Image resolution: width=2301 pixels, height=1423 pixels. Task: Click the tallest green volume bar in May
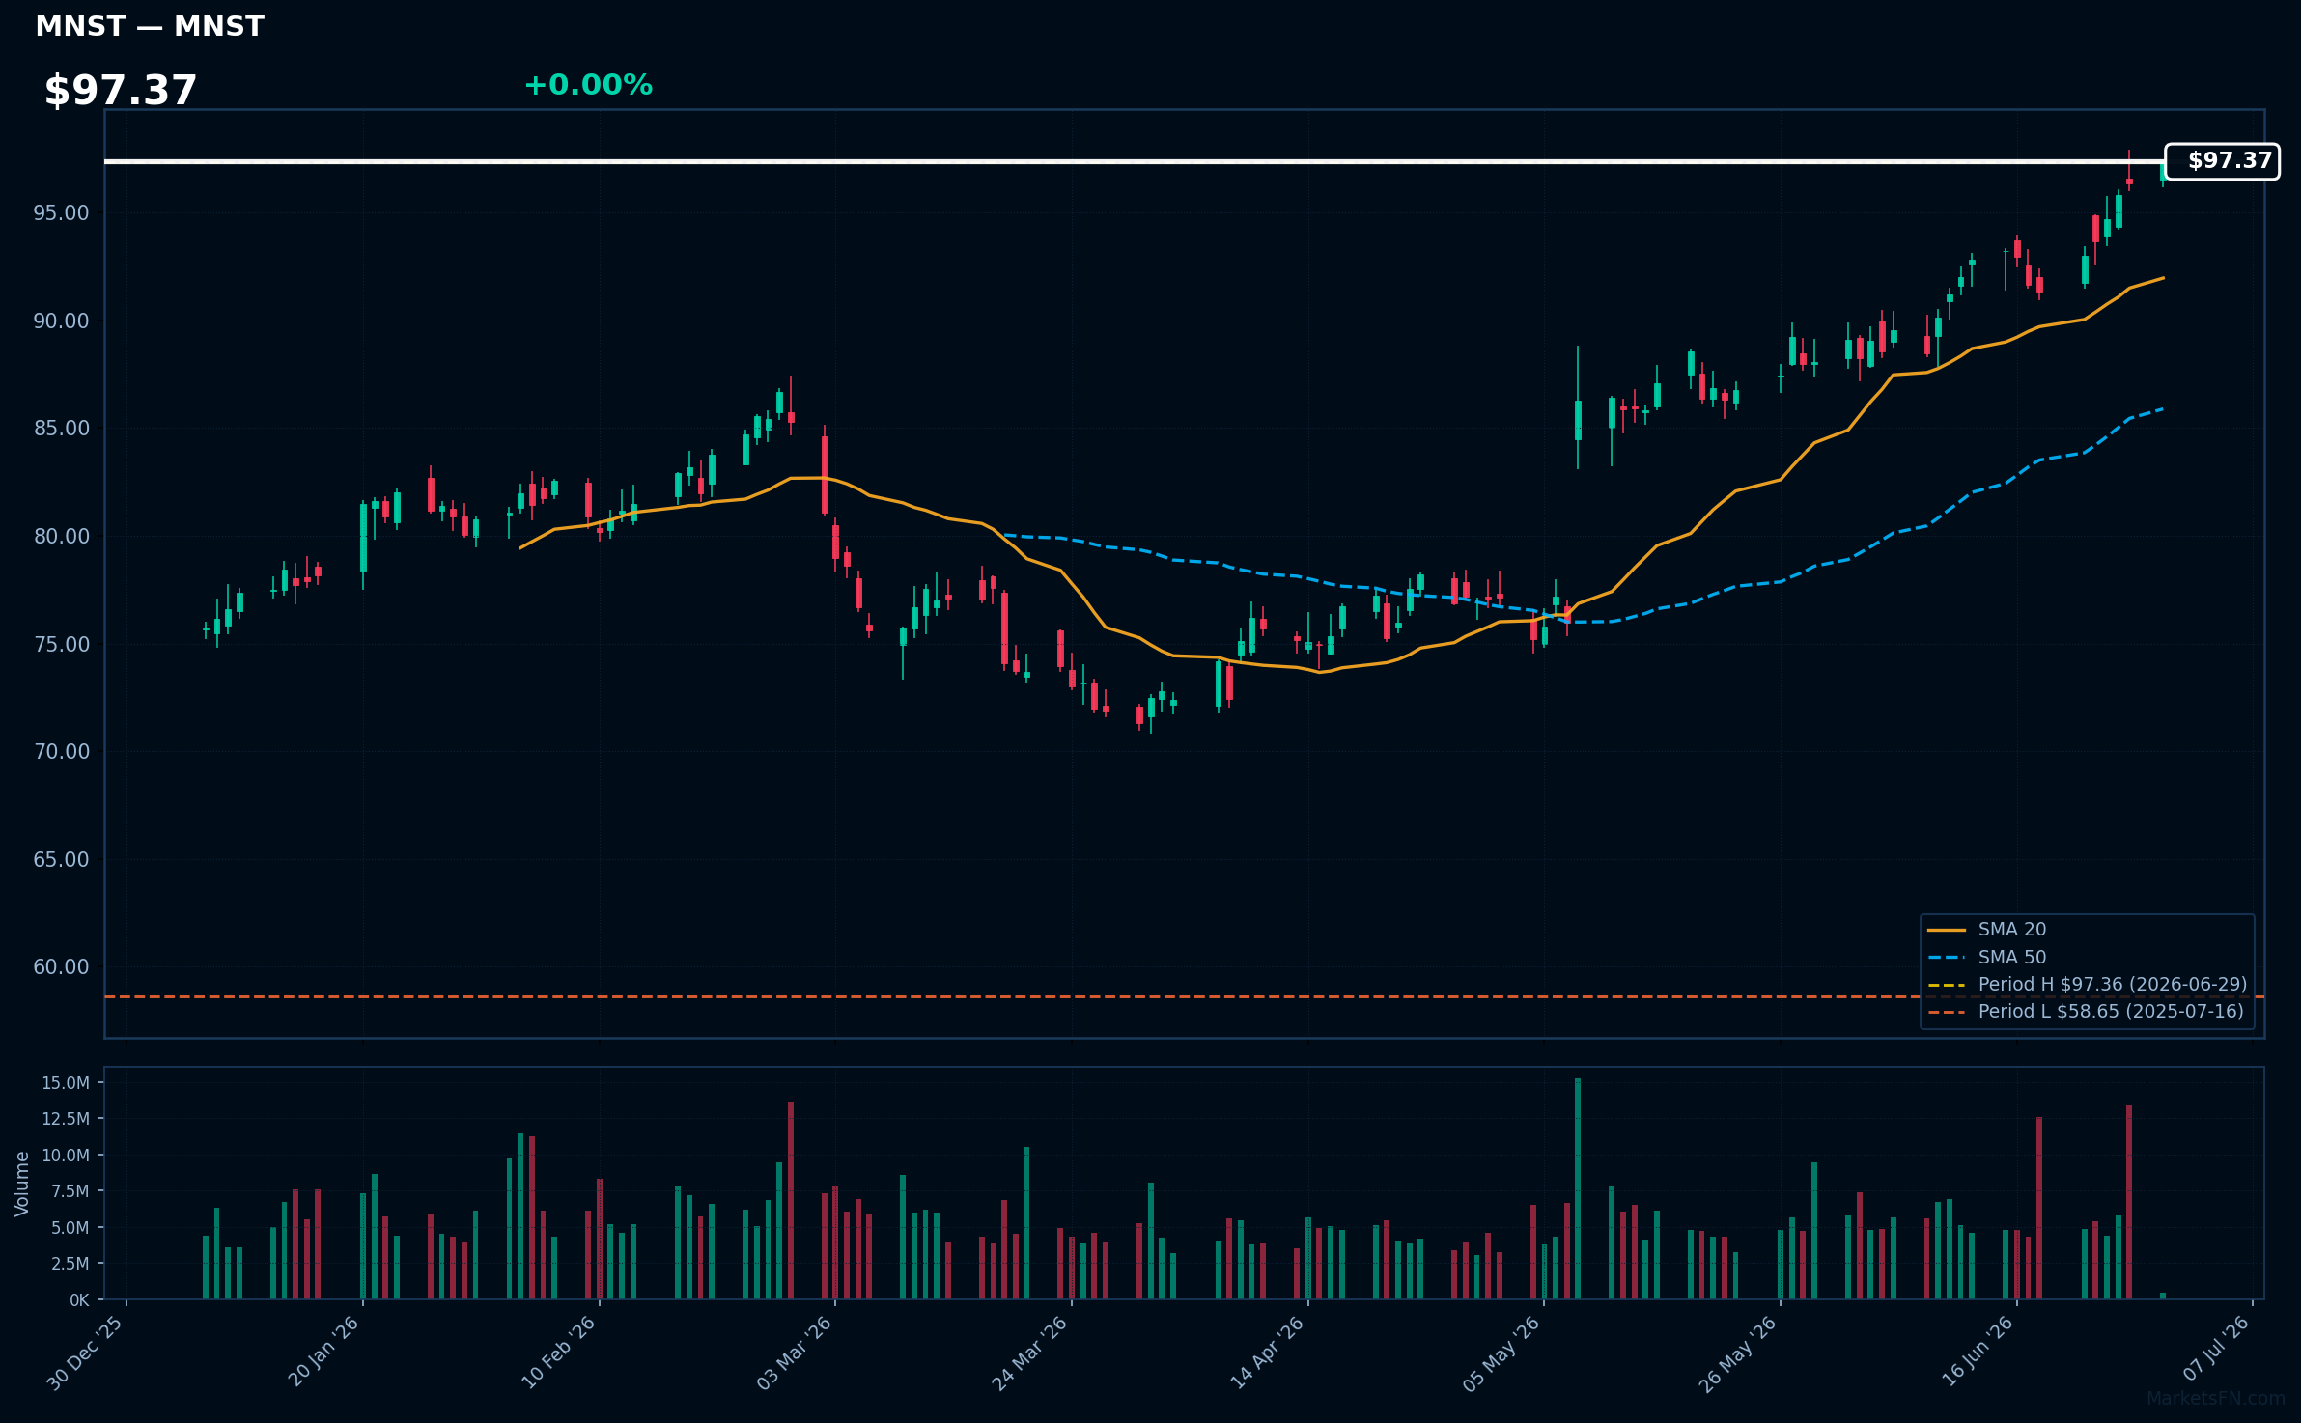point(1578,1188)
